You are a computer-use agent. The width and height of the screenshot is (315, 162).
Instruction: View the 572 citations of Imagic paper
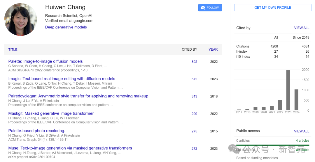tap(194, 79)
